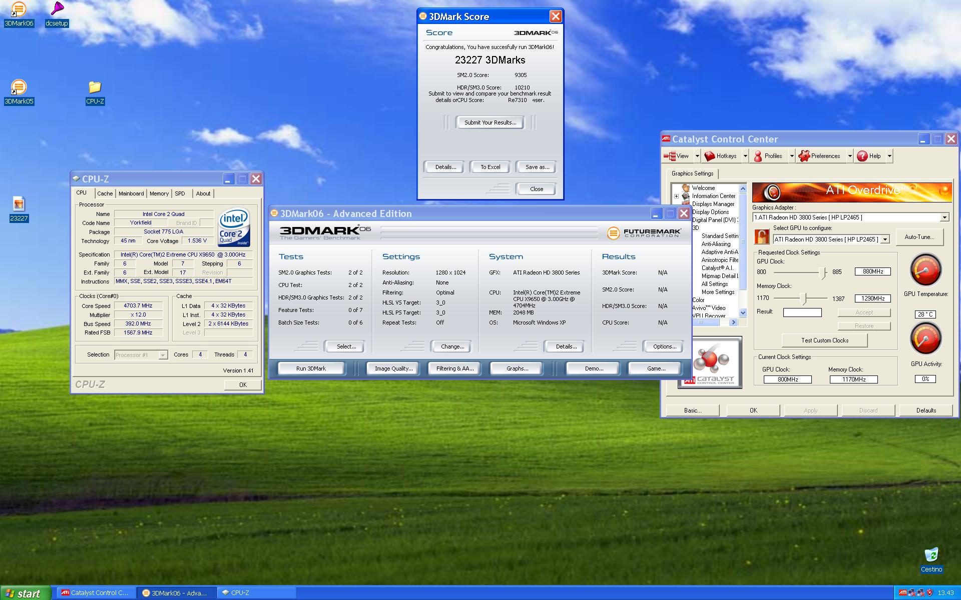The image size is (961, 600).
Task: Click the Overdrive unlock padlock icon
Action: pos(761,236)
